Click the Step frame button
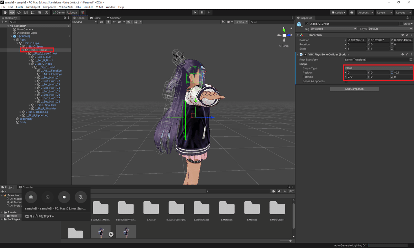Screen dimensions: 414x248 pos(209,12)
